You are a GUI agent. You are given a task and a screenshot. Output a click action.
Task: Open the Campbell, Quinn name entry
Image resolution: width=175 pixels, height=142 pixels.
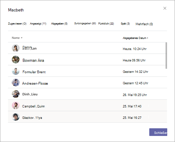[x=33, y=106]
